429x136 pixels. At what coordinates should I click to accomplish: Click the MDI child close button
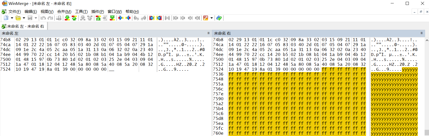[x=427, y=12]
